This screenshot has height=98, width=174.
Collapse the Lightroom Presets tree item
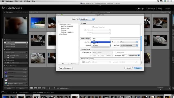click(60, 24)
